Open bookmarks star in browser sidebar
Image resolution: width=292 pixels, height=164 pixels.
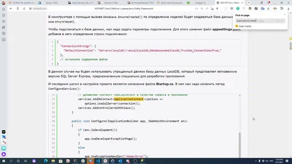pyautogui.click(x=4, y=21)
